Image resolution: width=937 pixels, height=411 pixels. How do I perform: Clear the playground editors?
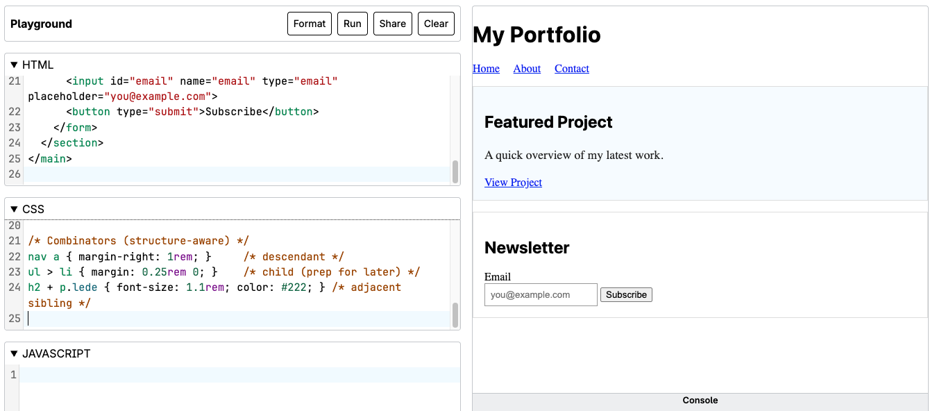(436, 24)
